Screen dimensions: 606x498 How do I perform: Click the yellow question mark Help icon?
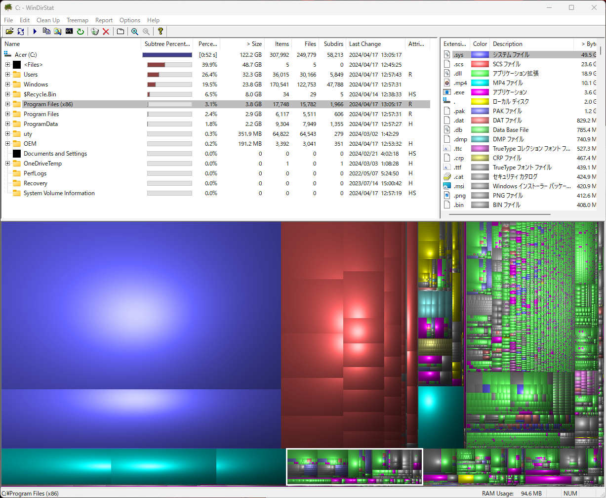(160, 32)
